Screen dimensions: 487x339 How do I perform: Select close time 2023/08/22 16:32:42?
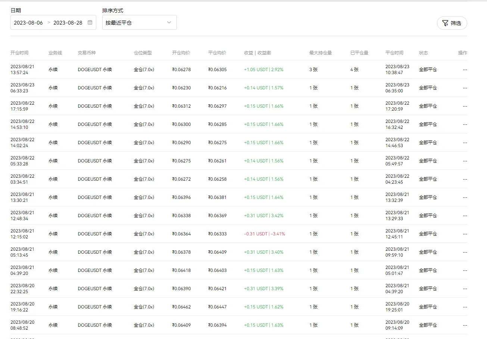click(x=397, y=124)
